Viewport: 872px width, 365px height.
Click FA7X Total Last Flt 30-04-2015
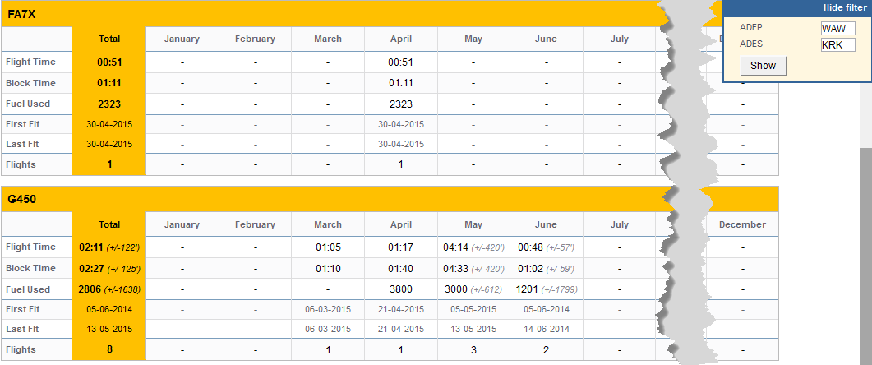(x=109, y=144)
